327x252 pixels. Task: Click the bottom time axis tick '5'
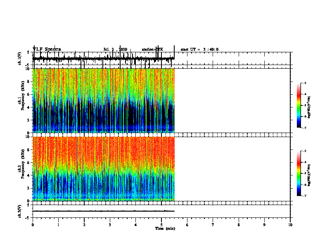pos(161,224)
